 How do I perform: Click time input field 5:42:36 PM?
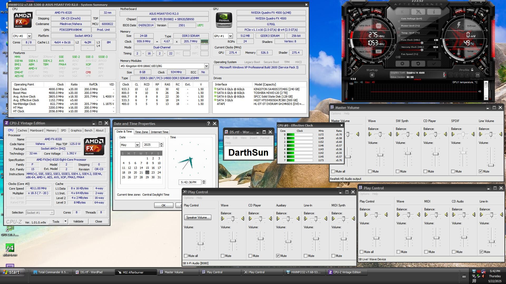click(190, 182)
